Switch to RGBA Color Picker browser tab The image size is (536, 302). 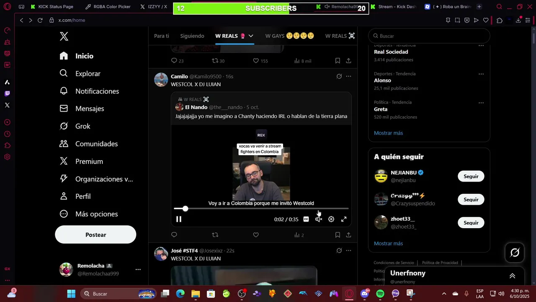(107, 7)
